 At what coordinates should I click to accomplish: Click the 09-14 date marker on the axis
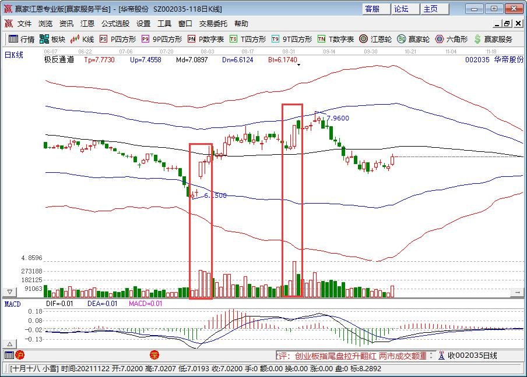(329, 51)
